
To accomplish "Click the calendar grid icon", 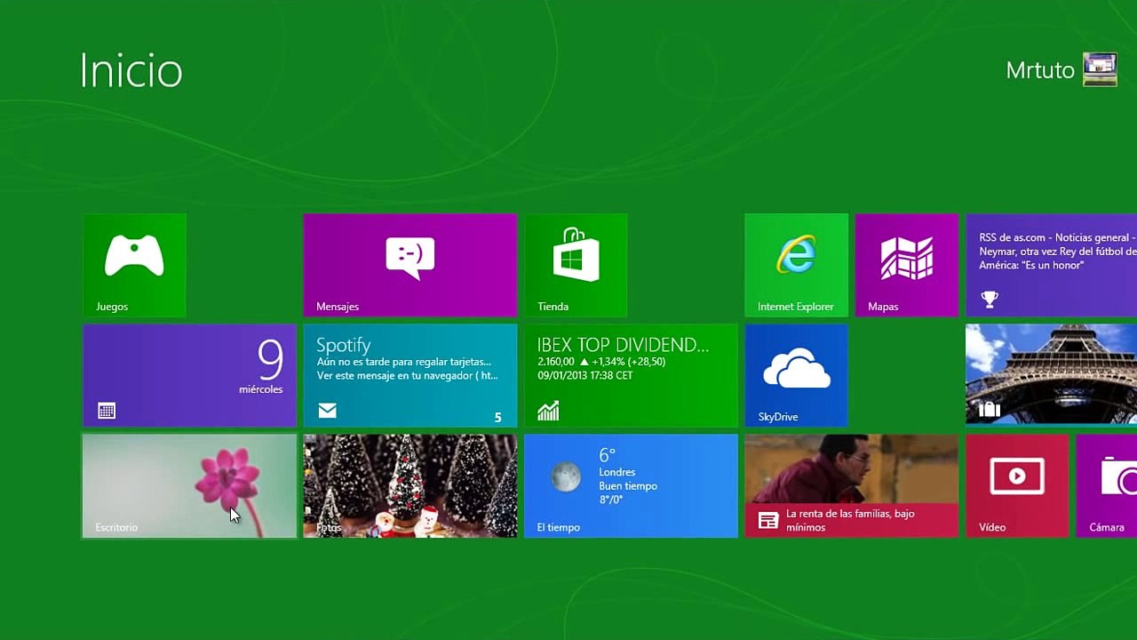I will (x=107, y=411).
